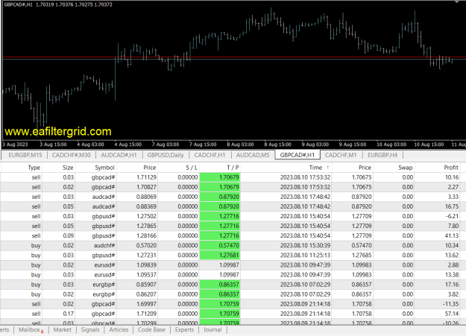The height and width of the screenshot is (336, 466).
Task: Open the CADCHF,M1 chart tab
Action: click(341, 155)
